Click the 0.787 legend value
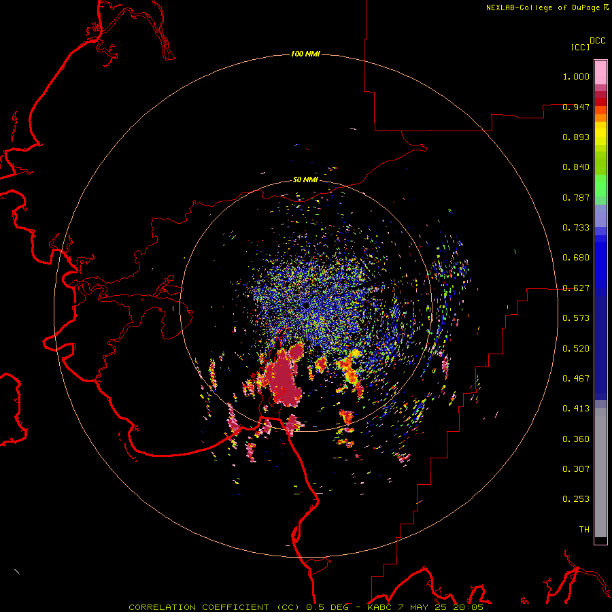The width and height of the screenshot is (612, 612). point(576,197)
